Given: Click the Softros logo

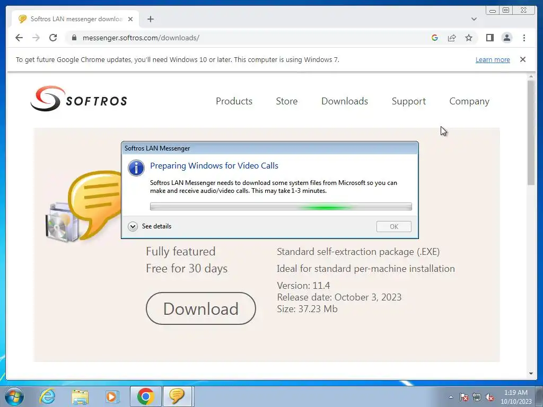Looking at the screenshot, I should (x=78, y=99).
